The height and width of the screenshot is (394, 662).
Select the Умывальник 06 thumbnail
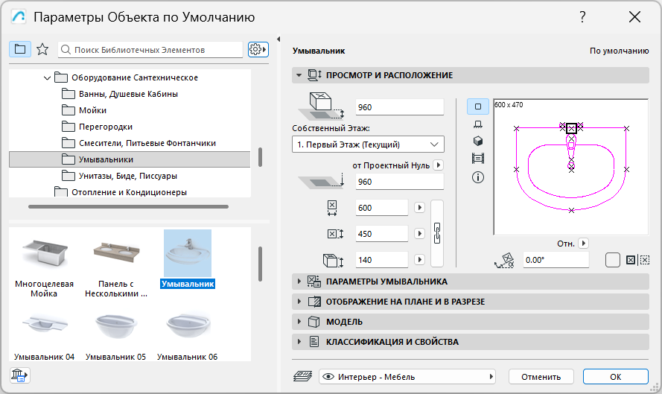tap(188, 337)
